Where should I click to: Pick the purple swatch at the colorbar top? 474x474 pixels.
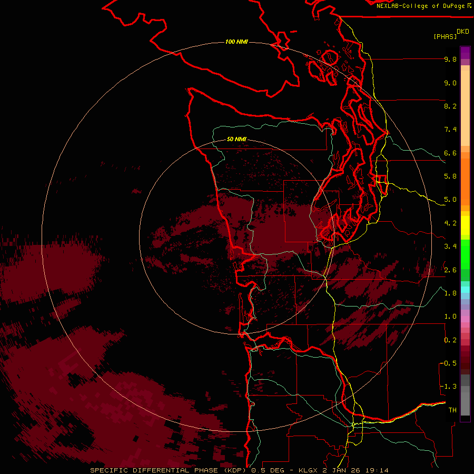465,53
